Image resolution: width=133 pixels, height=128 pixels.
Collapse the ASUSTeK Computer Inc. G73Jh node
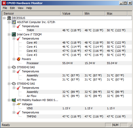tap(9, 22)
